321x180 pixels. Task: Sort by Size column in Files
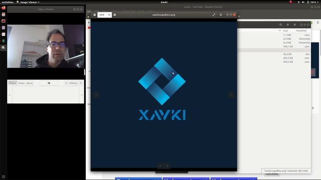285,30
